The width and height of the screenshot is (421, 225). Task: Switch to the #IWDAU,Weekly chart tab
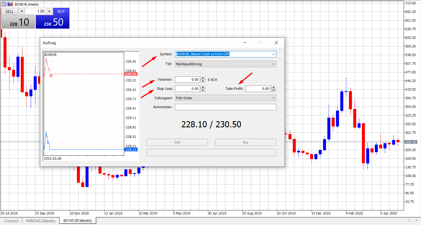41,221
